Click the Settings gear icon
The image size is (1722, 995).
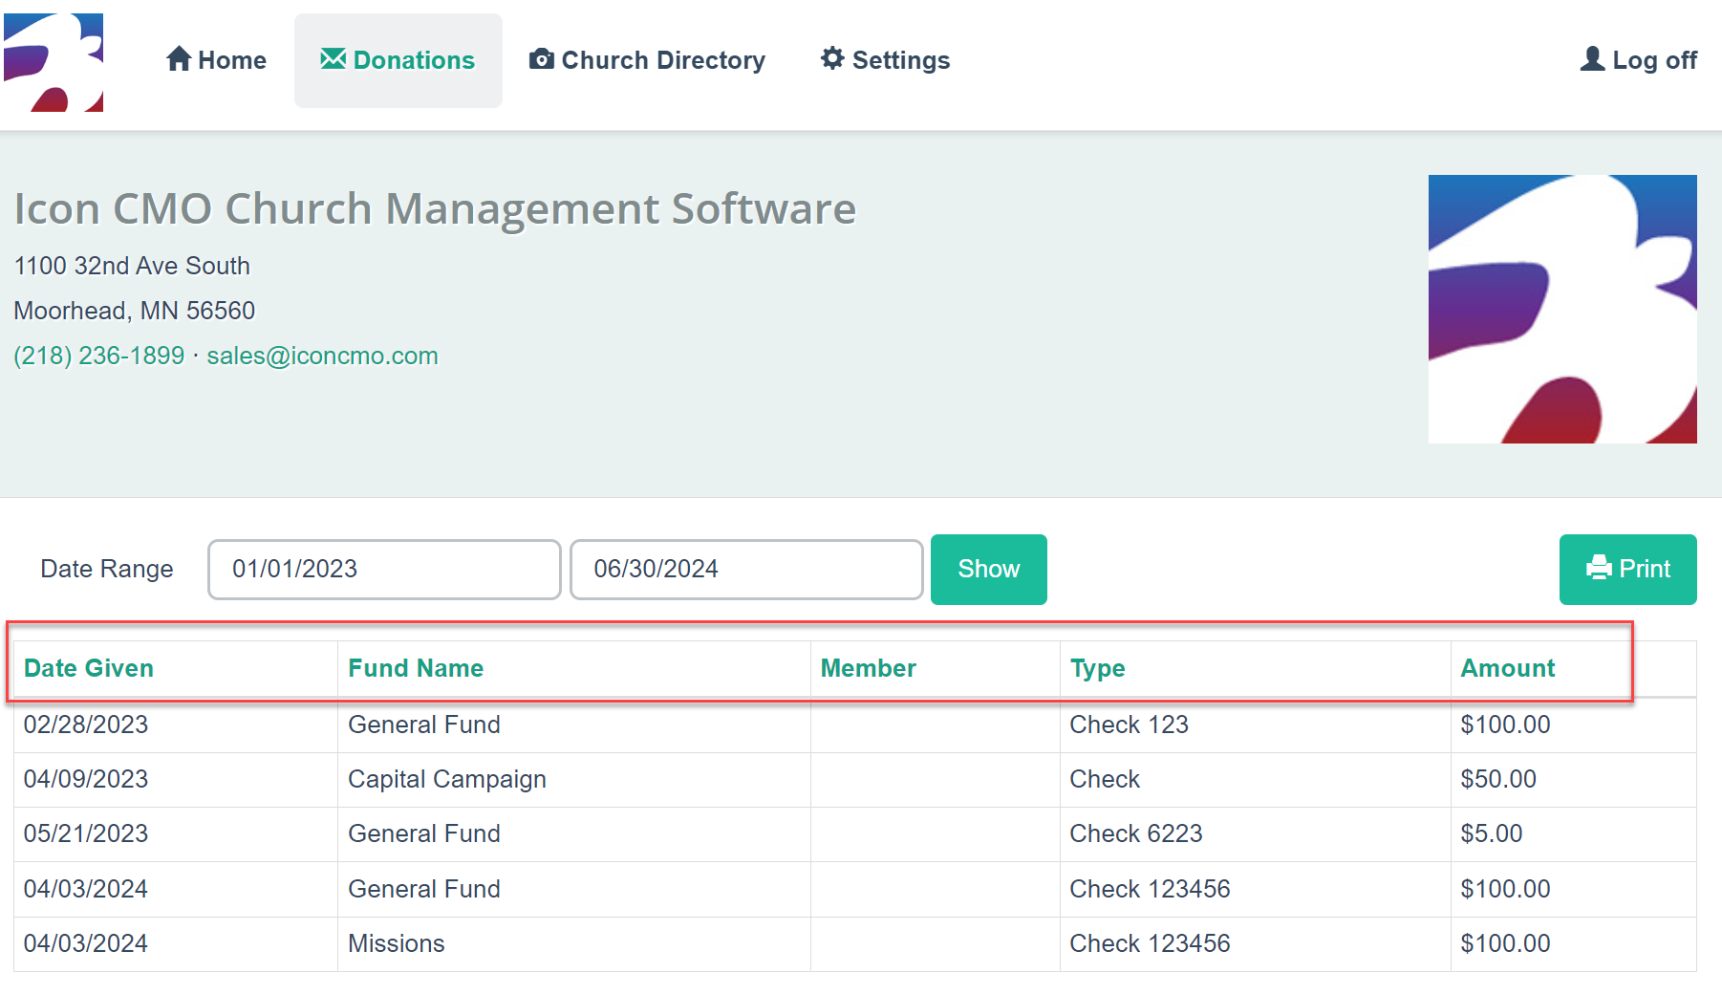click(x=832, y=58)
